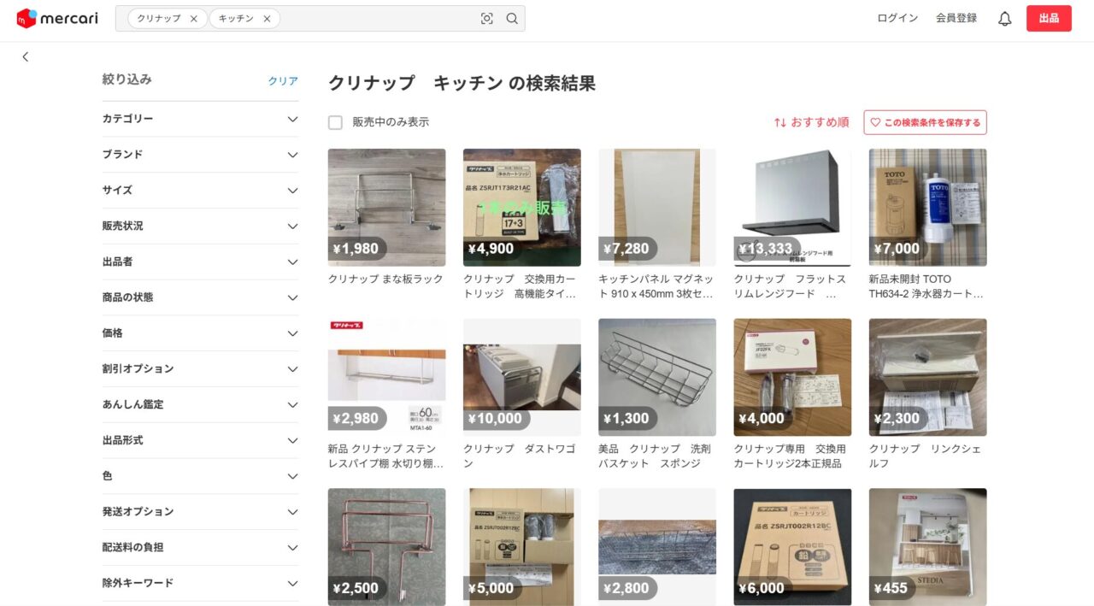Open the ¥2,300 リンクシェルフ listing
Image resolution: width=1094 pixels, height=606 pixels.
point(928,378)
